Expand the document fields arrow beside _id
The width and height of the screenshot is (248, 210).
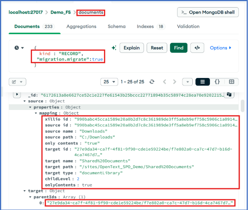pos(17,94)
